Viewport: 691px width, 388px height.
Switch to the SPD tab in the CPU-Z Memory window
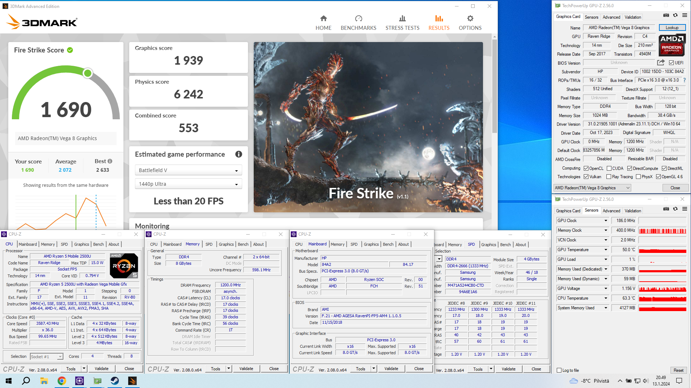click(209, 244)
